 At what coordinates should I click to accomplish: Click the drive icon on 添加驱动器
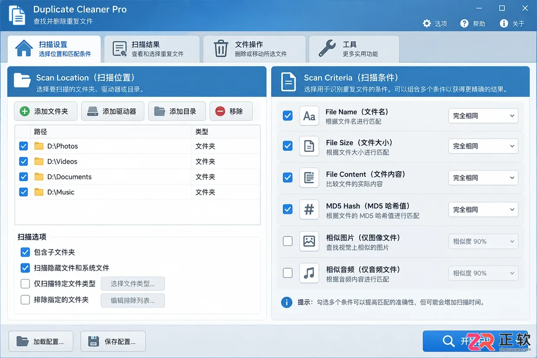tap(93, 112)
